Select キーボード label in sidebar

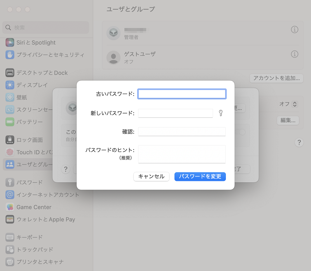tap(30, 237)
